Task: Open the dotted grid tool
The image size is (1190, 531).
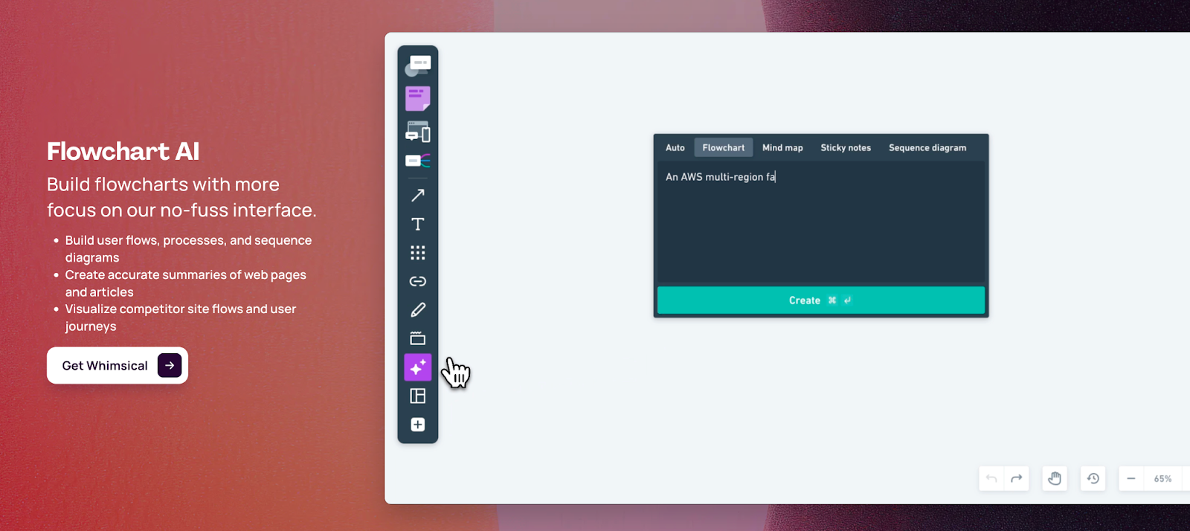Action: coord(417,253)
